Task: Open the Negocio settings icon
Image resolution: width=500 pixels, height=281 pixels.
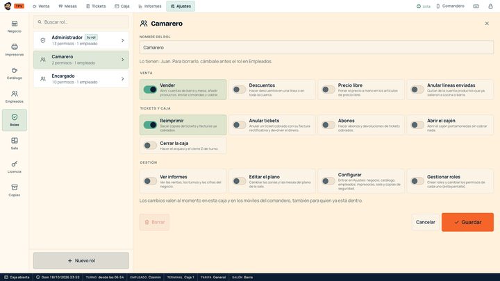Action: tap(15, 24)
